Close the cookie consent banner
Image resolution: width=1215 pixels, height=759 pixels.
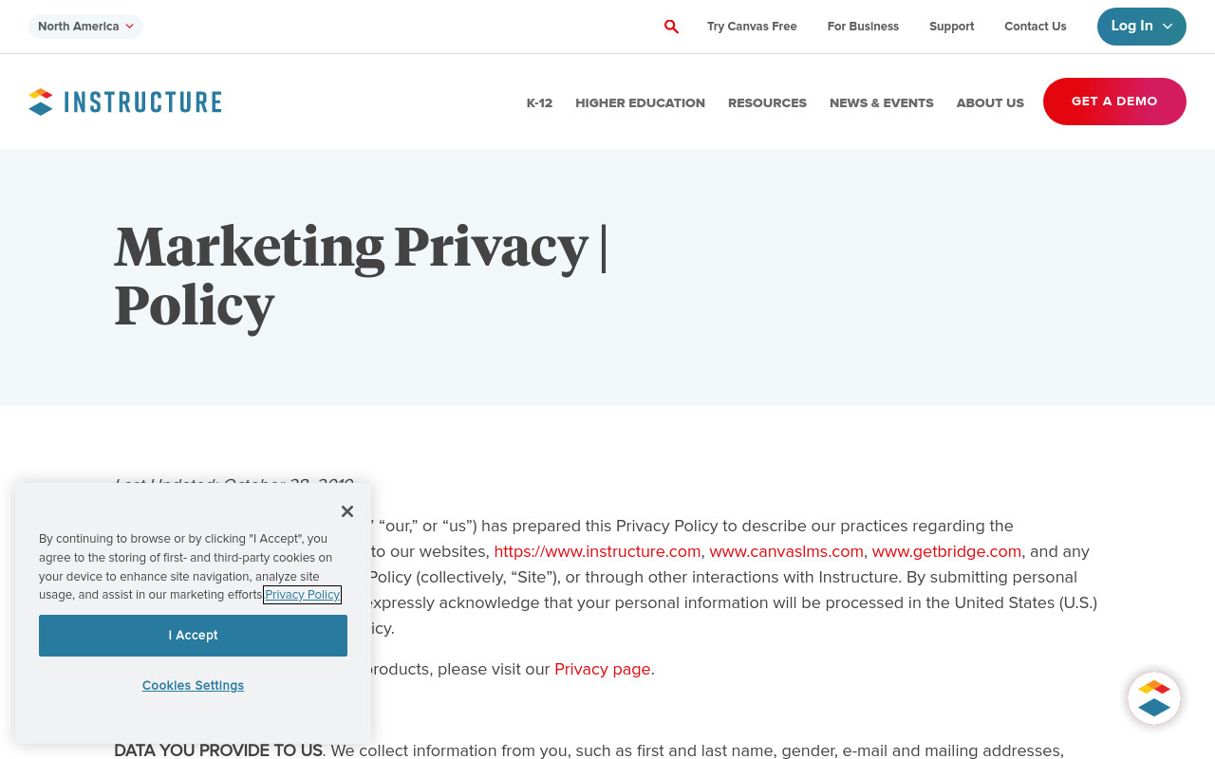[347, 511]
